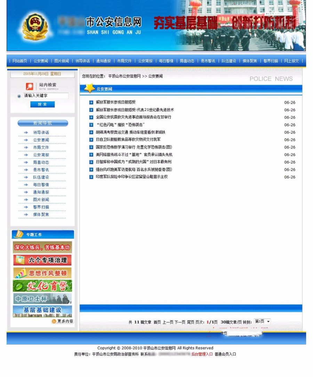Go to 平顶山市公安信息网 breadcrumb link
Image resolution: width=313 pixels, height=377 pixels.
pos(125,76)
